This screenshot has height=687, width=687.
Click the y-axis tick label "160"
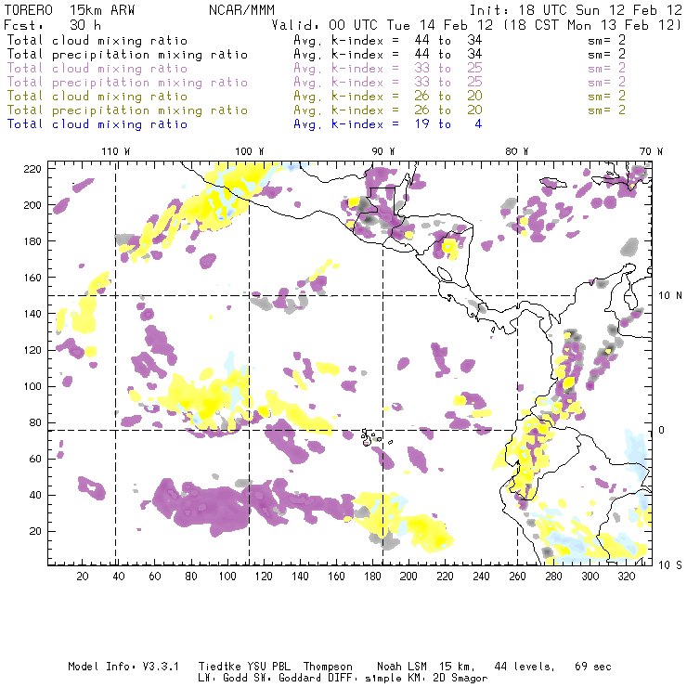coord(32,278)
